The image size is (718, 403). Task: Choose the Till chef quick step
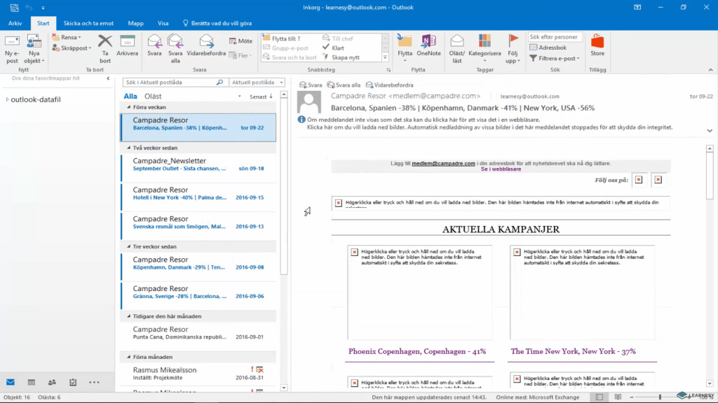click(338, 38)
